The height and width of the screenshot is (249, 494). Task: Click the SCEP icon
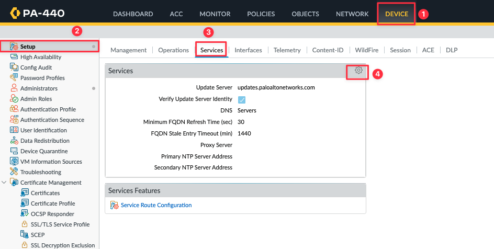tap(25, 234)
